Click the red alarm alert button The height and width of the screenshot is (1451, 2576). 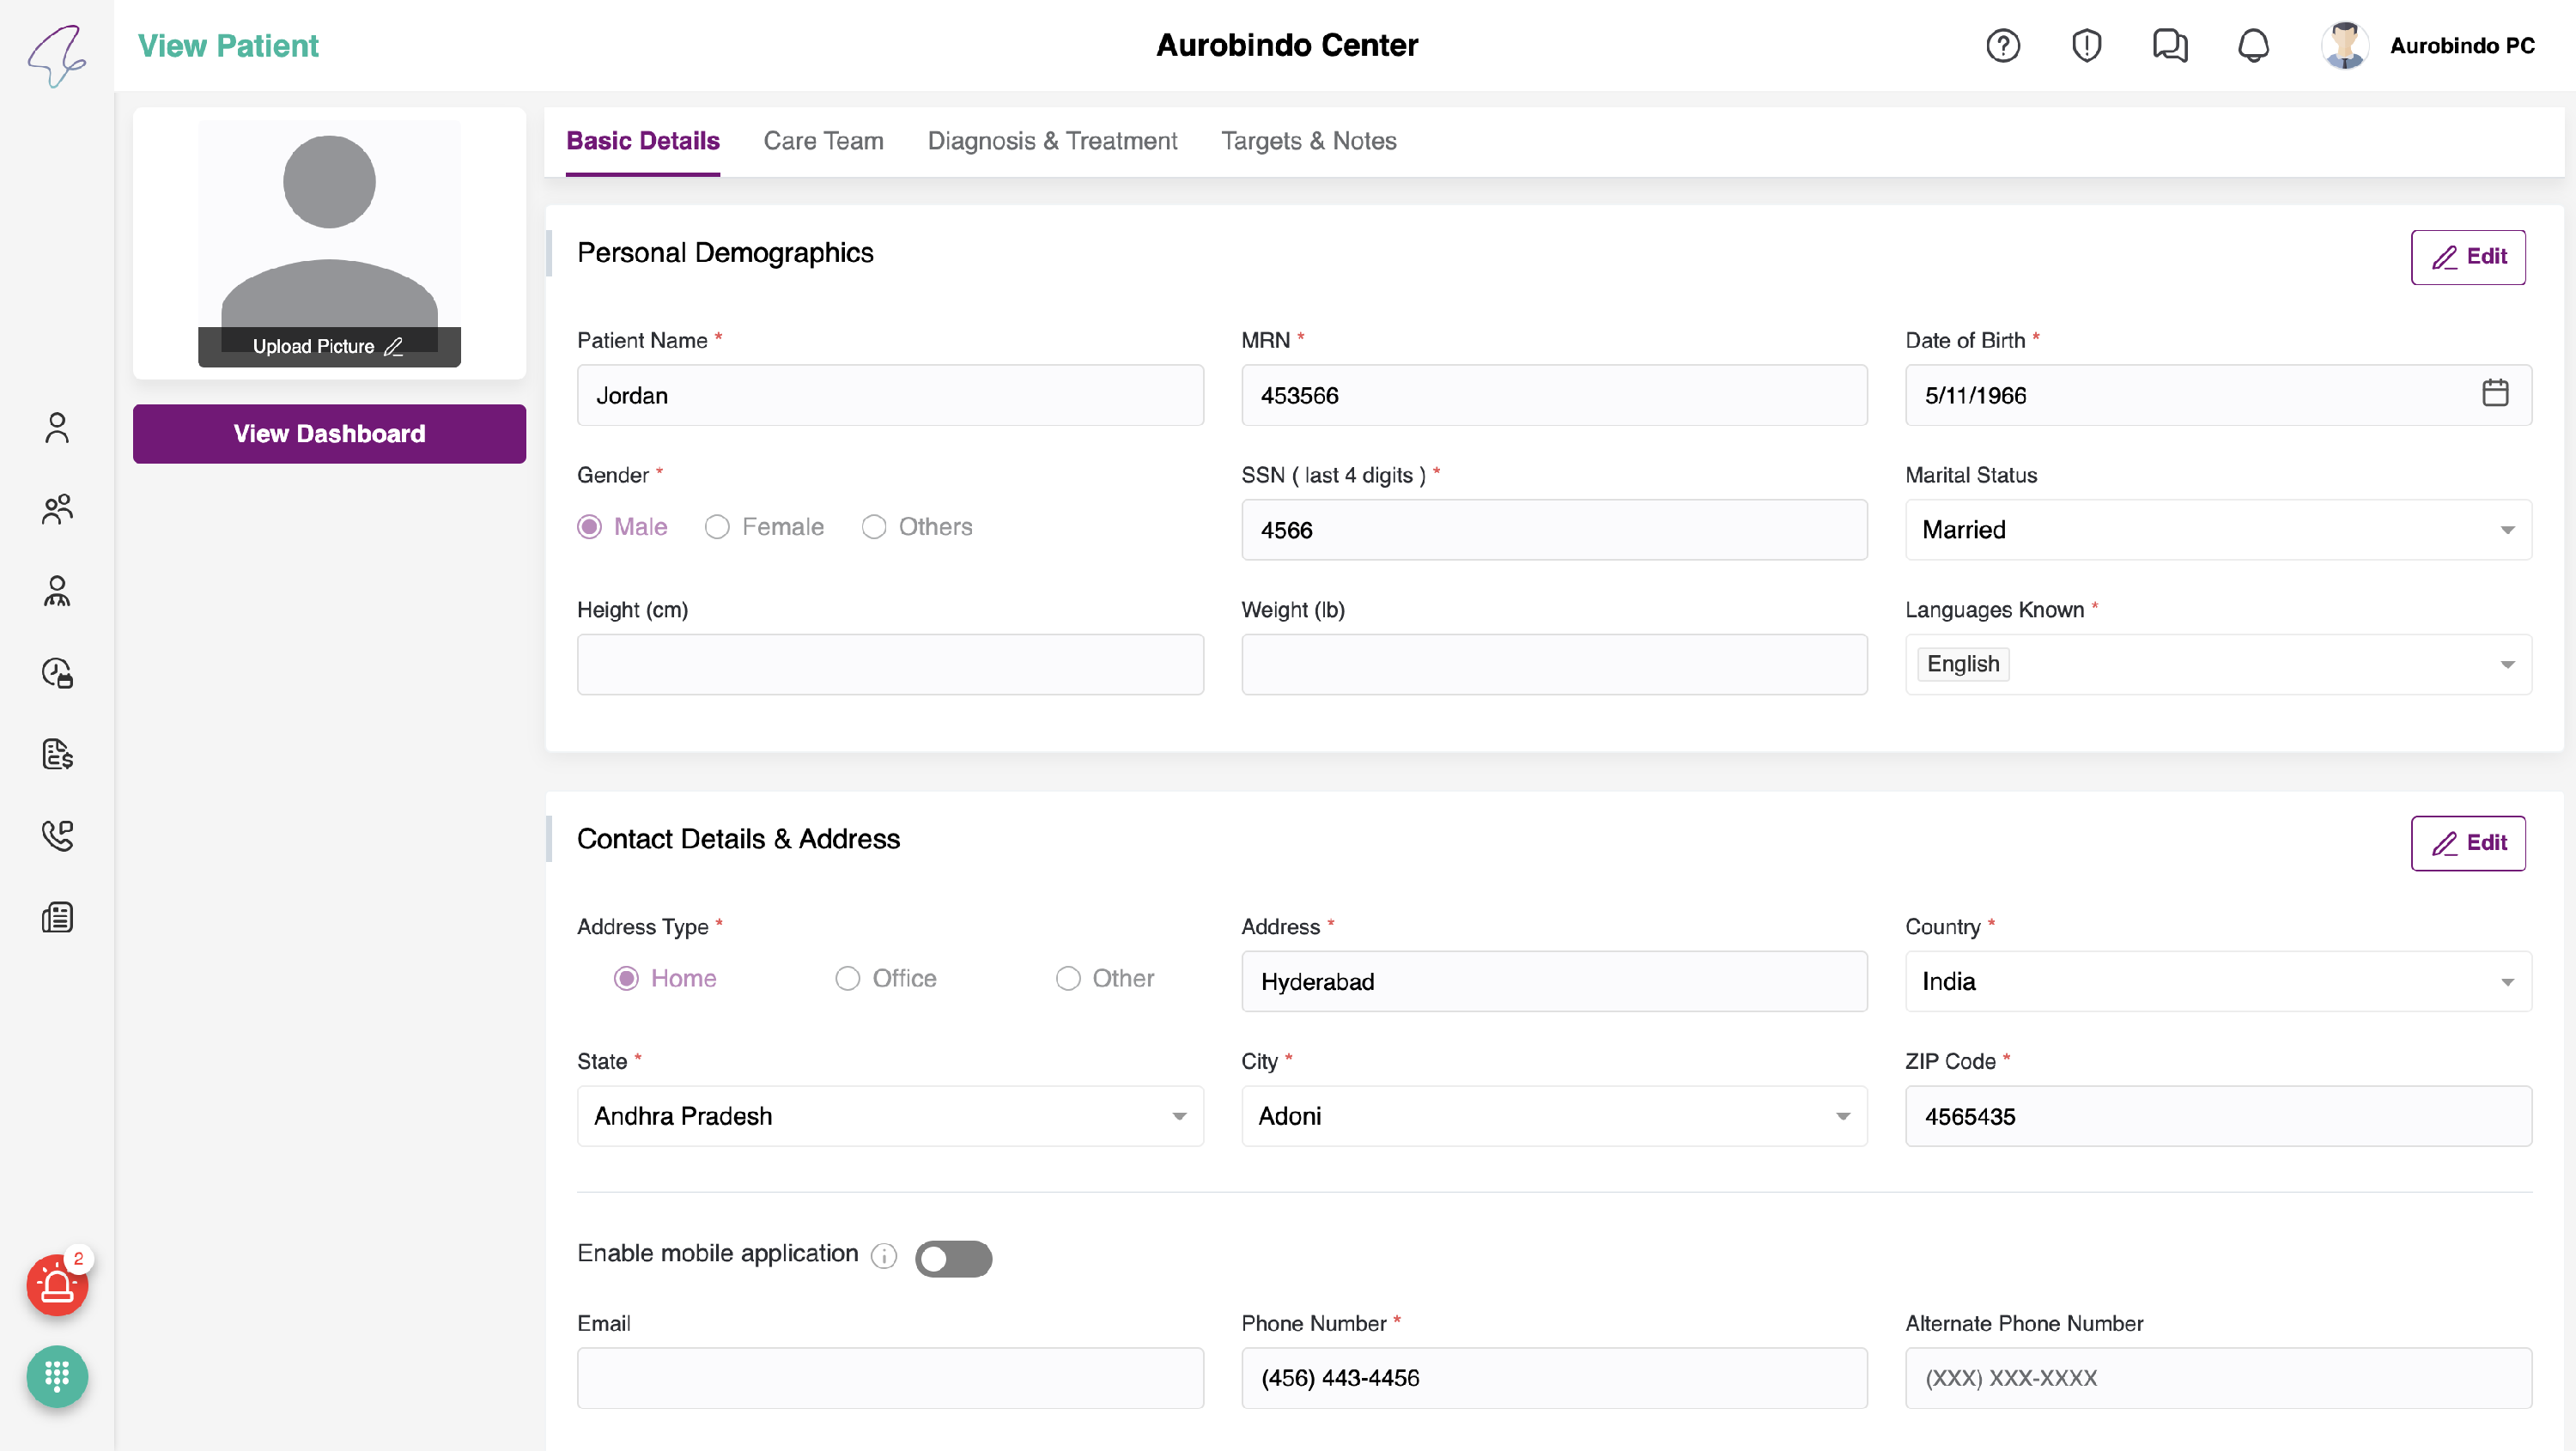57,1285
